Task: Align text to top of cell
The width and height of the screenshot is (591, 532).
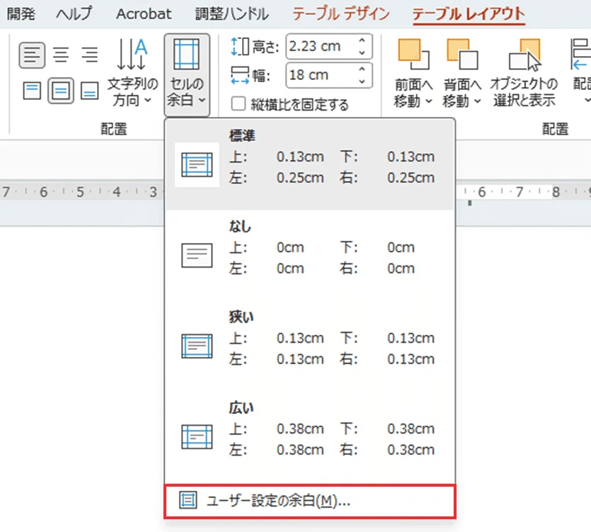Action: pos(32,91)
